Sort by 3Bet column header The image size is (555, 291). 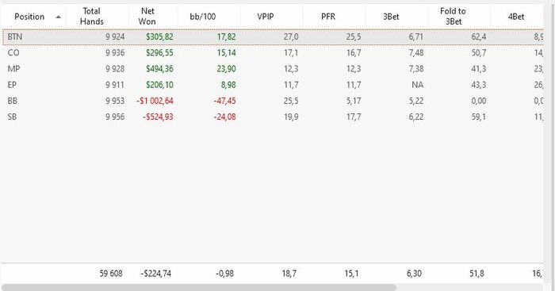click(x=391, y=17)
